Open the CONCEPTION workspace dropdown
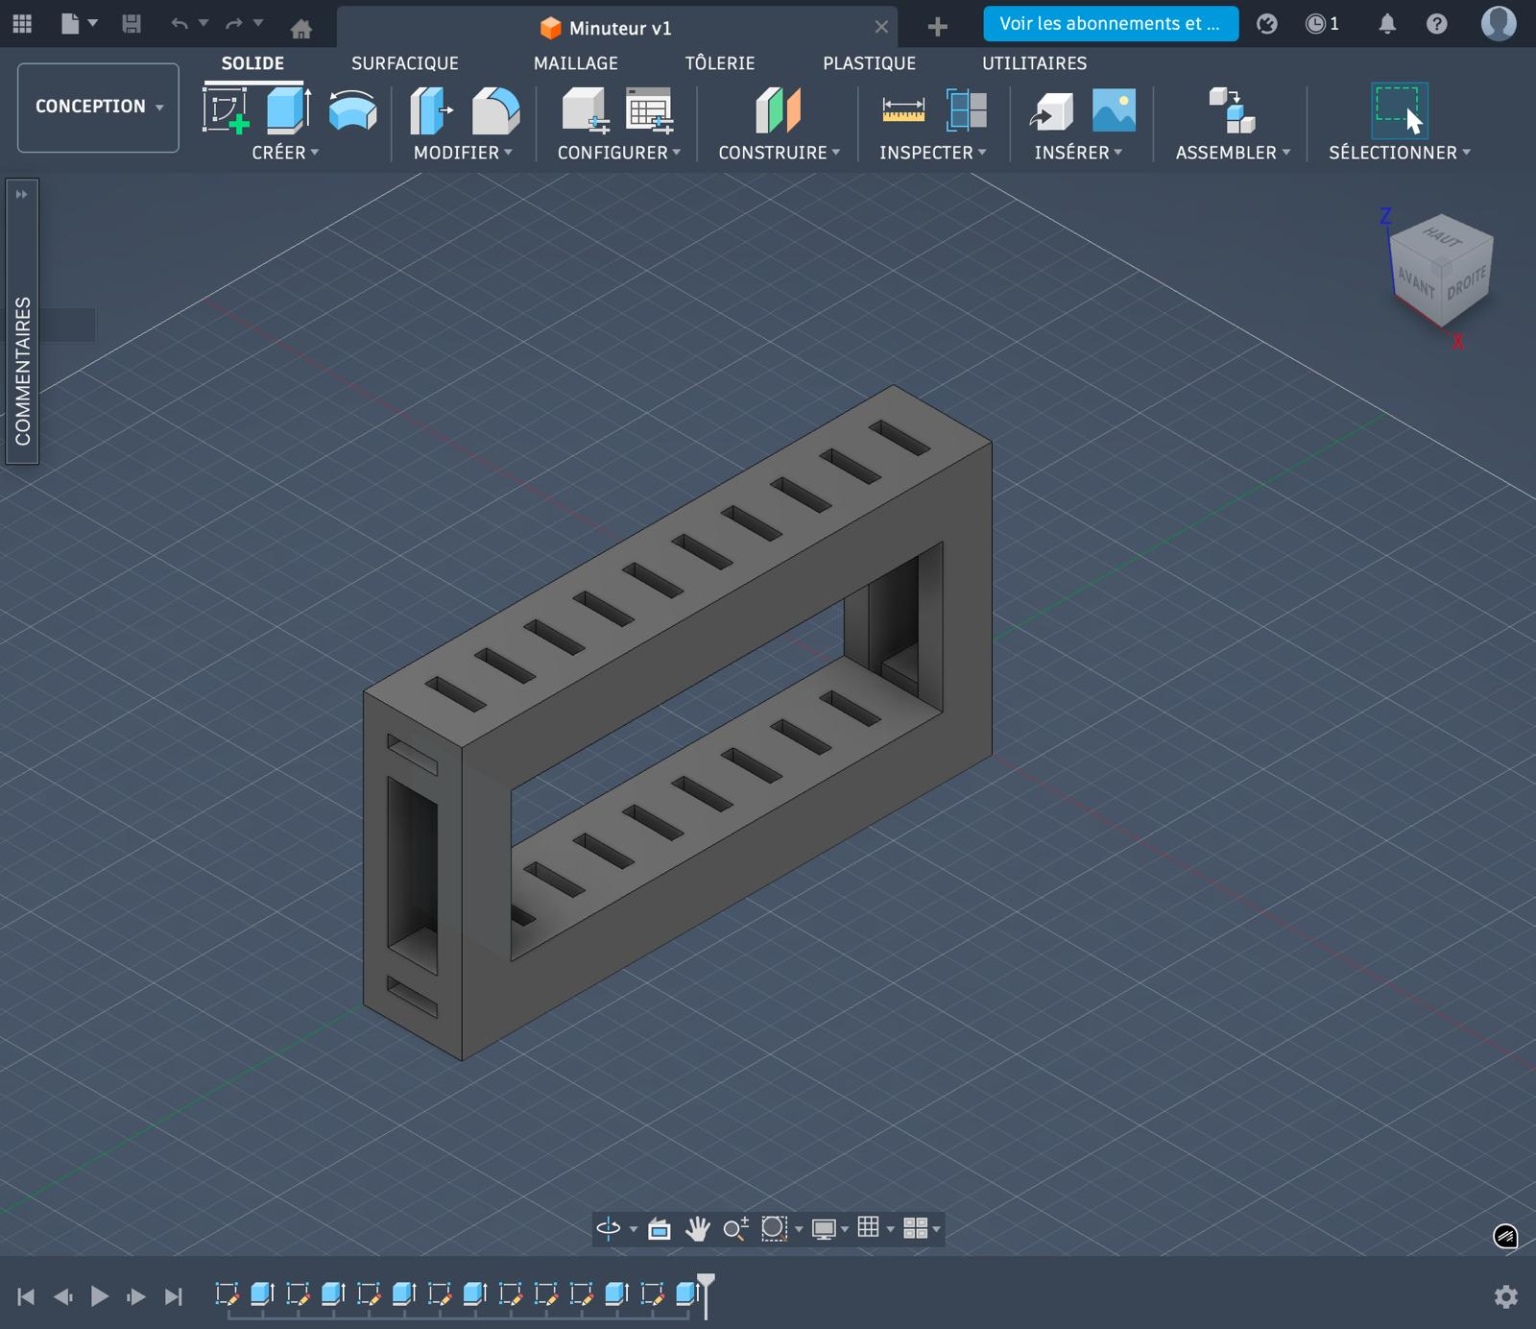This screenshot has width=1536, height=1329. pyautogui.click(x=98, y=107)
